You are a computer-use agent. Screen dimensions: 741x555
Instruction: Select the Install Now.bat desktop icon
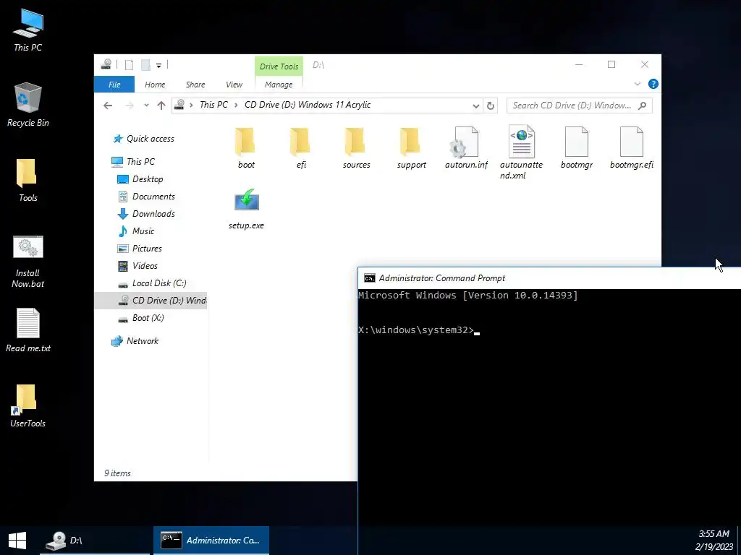click(x=28, y=262)
